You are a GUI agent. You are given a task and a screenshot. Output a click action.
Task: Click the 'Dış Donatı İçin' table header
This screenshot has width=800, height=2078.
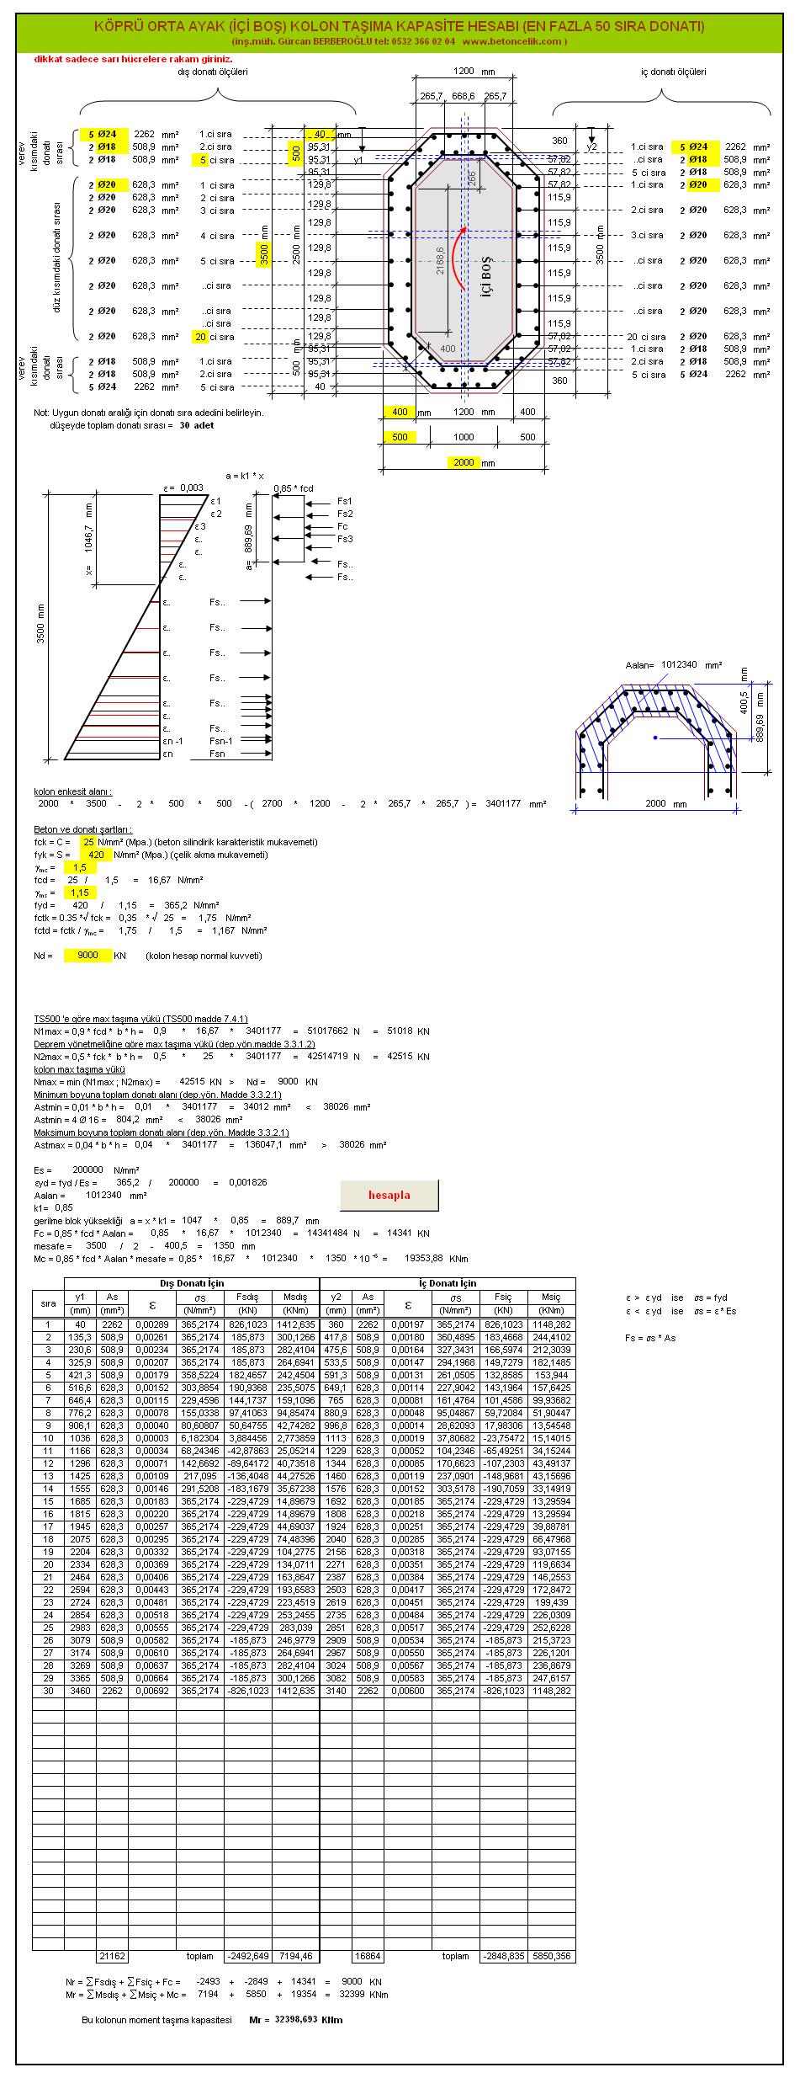coord(193,1284)
